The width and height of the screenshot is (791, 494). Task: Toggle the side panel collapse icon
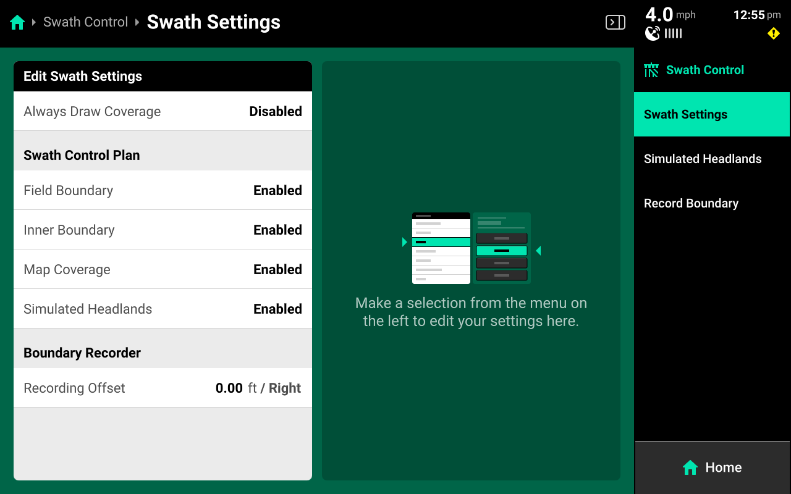(615, 23)
